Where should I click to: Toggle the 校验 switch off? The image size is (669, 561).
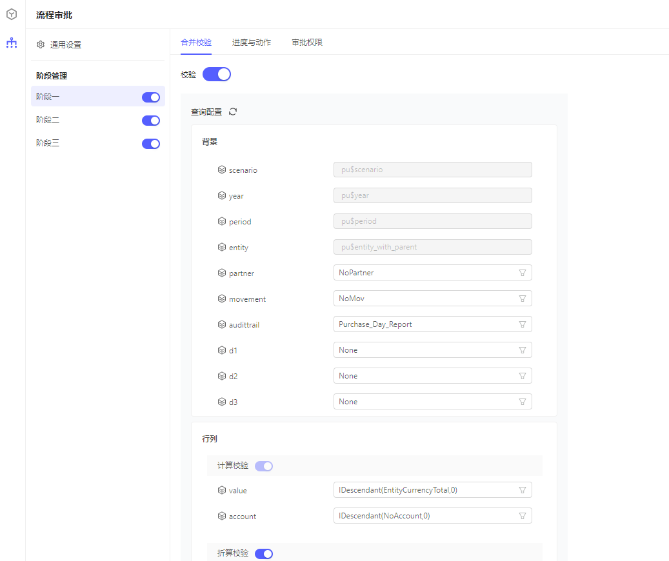tap(217, 75)
